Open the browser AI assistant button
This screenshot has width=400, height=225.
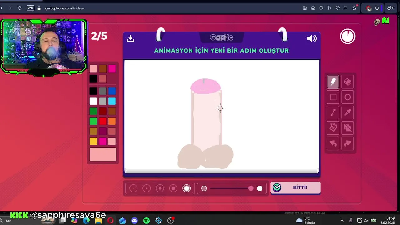391,8
